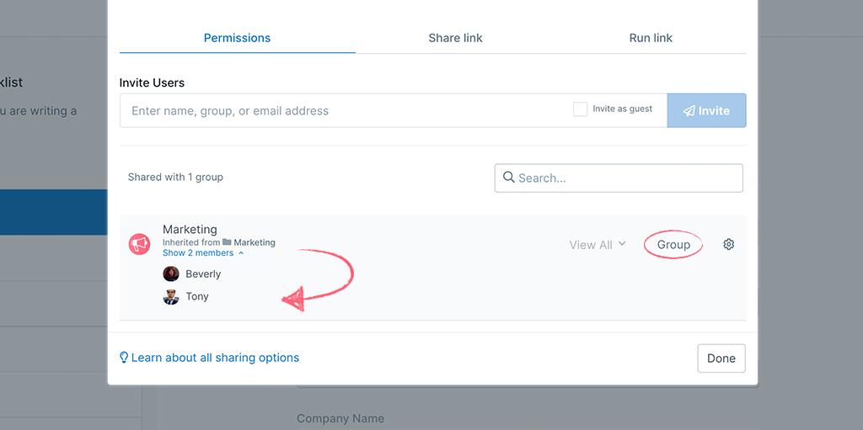The image size is (863, 430).
Task: Open the View All permission dropdown
Action: [x=598, y=245]
